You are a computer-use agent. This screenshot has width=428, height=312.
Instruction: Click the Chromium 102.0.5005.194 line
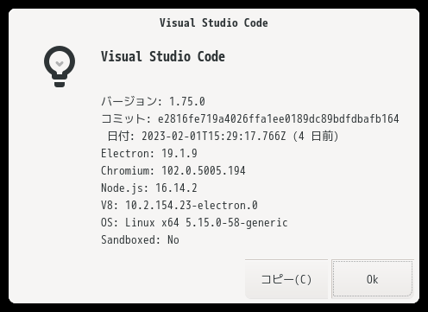tap(173, 170)
